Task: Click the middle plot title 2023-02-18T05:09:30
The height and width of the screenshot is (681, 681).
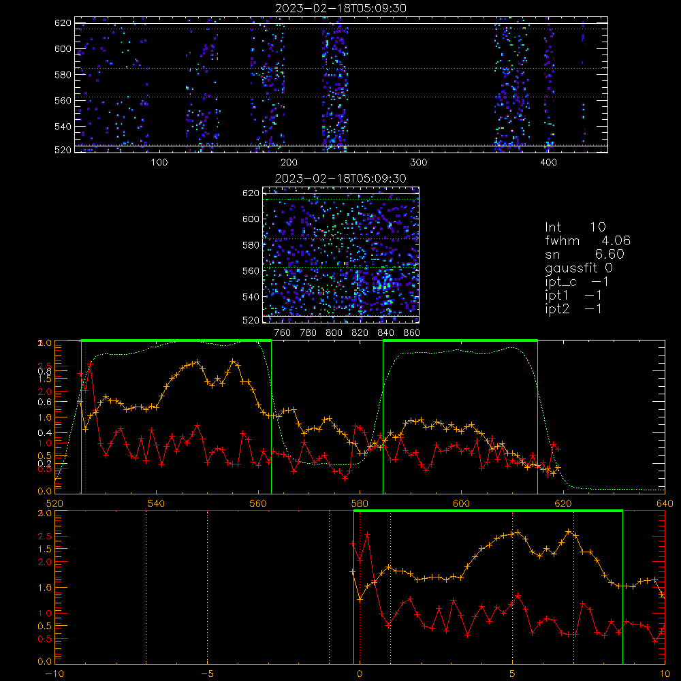Action: tap(341, 178)
